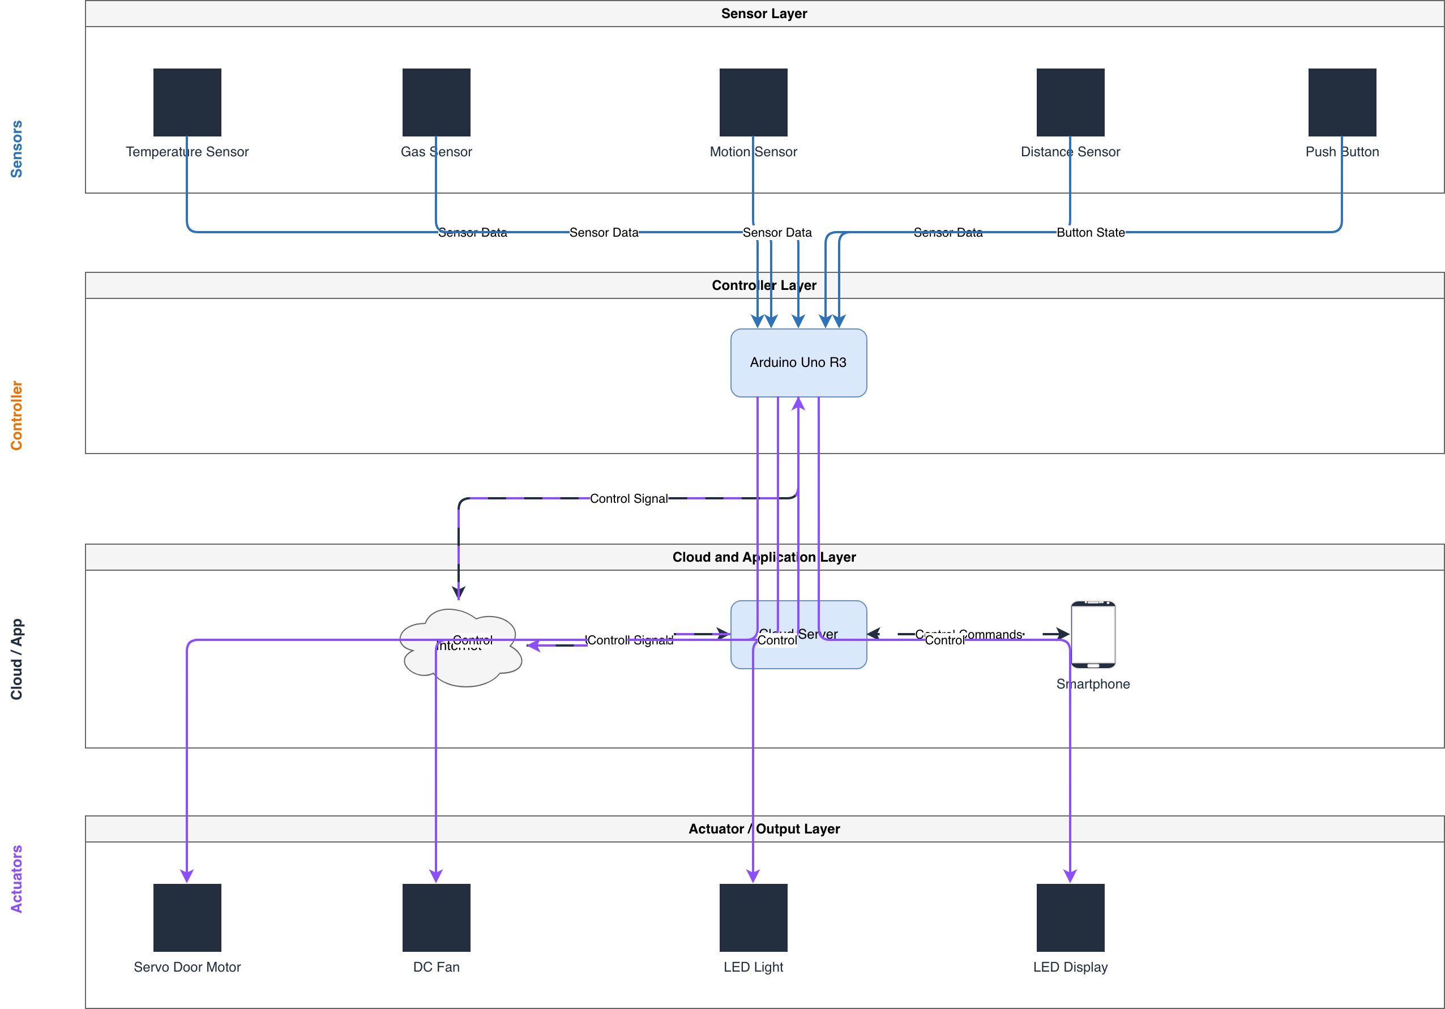Click the Control Commands edge label

969,635
